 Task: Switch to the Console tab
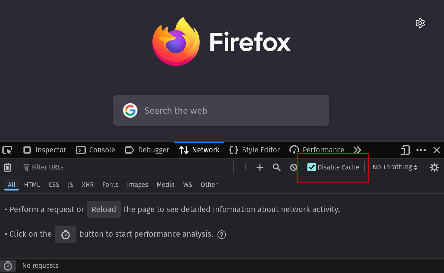[96, 150]
